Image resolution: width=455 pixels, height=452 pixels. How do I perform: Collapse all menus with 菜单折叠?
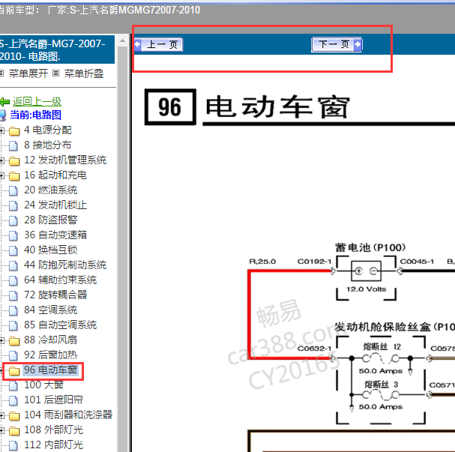(x=83, y=73)
